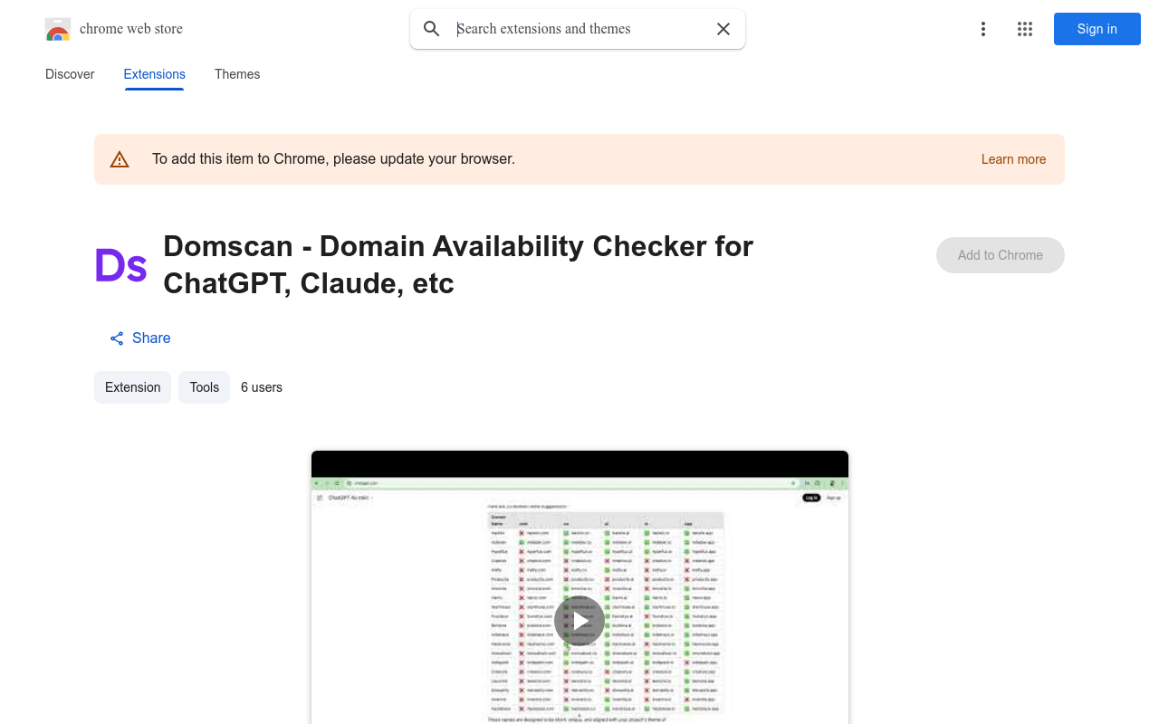Viewport: 1159px width, 724px height.
Task: Click the share icon next to Share
Action: 117,338
